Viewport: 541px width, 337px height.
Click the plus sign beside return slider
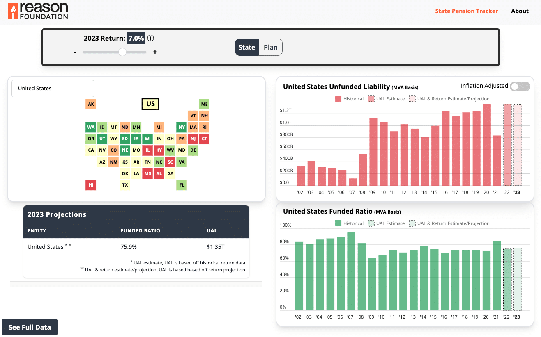(x=155, y=52)
